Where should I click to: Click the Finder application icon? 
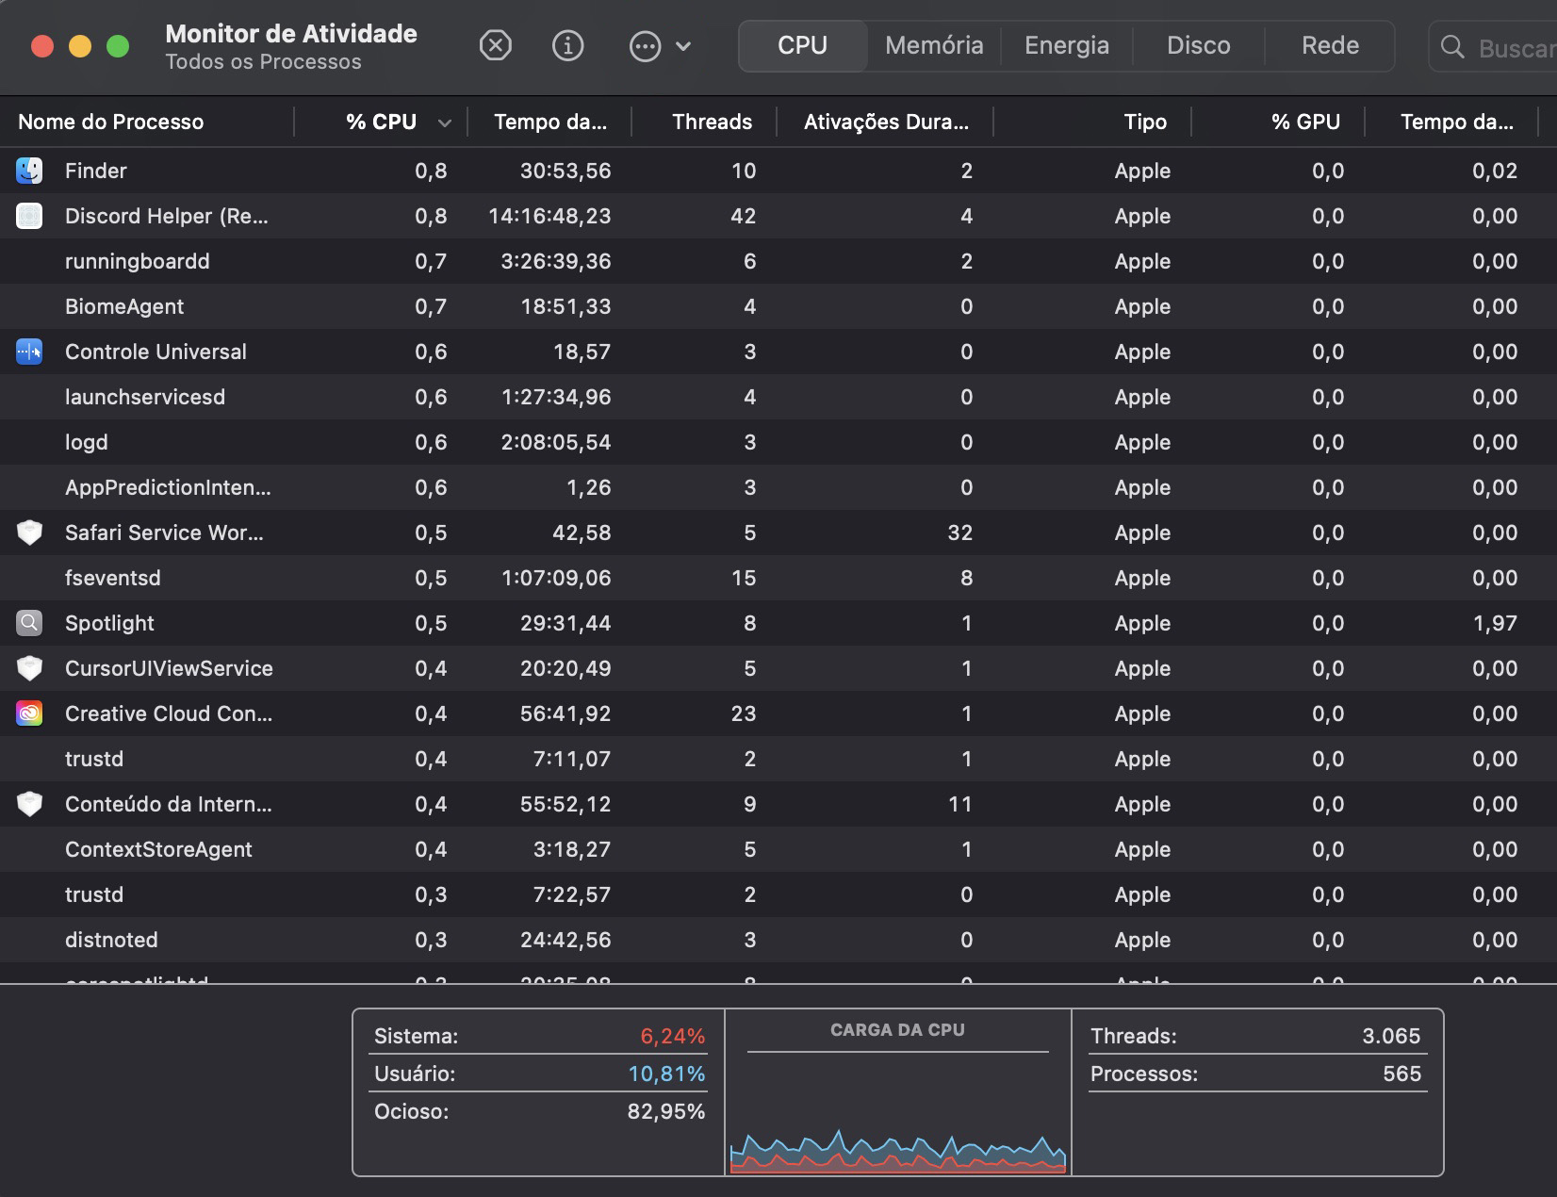[28, 171]
